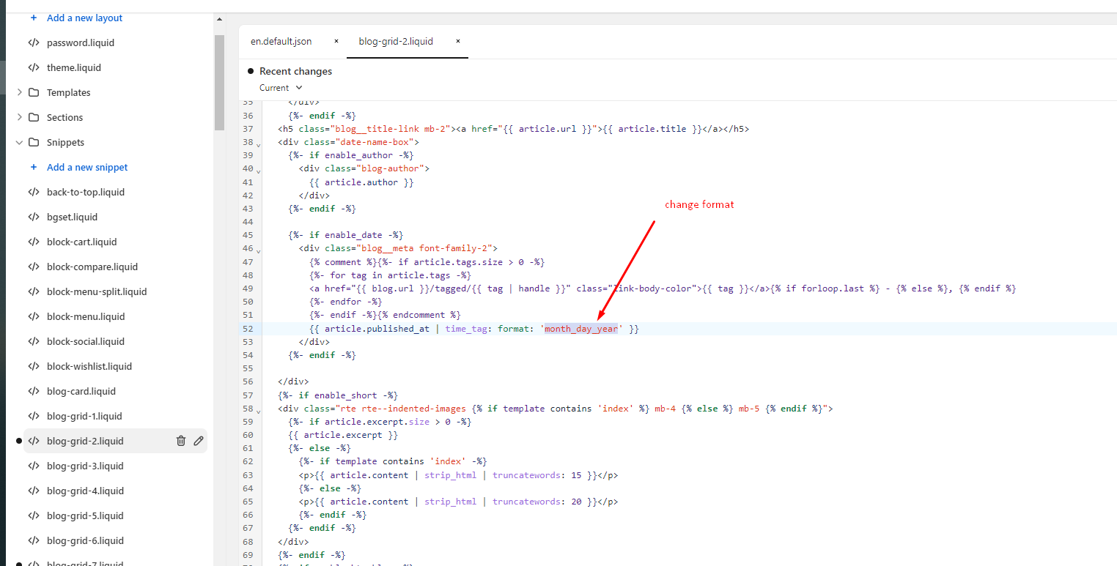Click the code icon next to bgset.liquid
The width and height of the screenshot is (1117, 566).
point(34,217)
